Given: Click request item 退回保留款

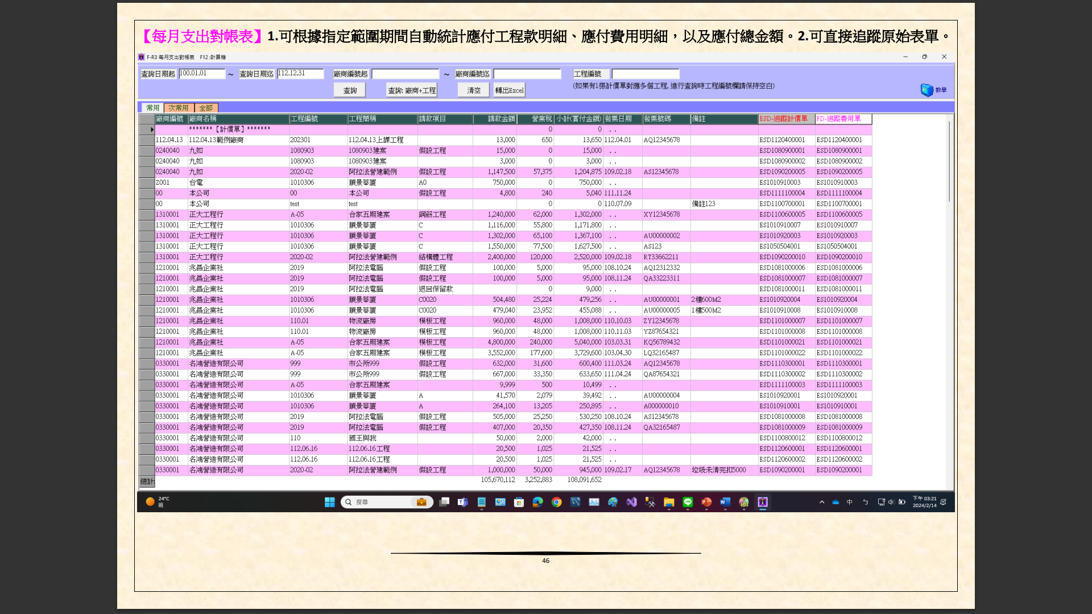Looking at the screenshot, I should [436, 289].
